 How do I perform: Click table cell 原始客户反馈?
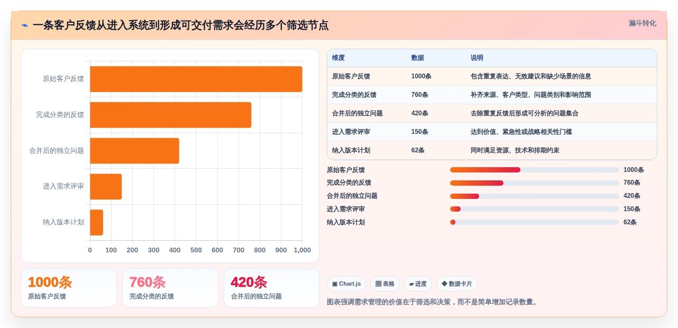[x=351, y=76]
